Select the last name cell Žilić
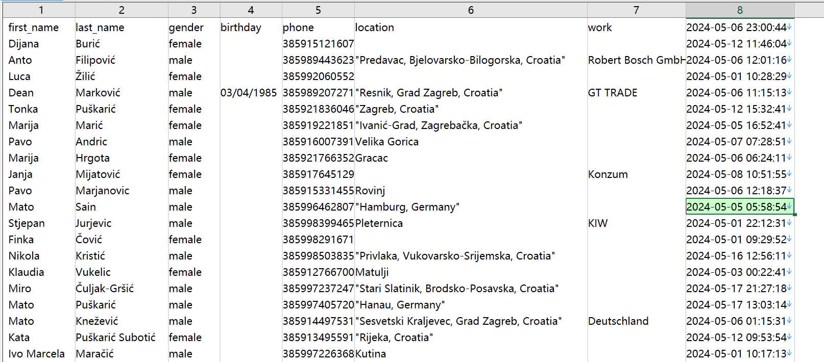The width and height of the screenshot is (824, 362). (x=122, y=76)
